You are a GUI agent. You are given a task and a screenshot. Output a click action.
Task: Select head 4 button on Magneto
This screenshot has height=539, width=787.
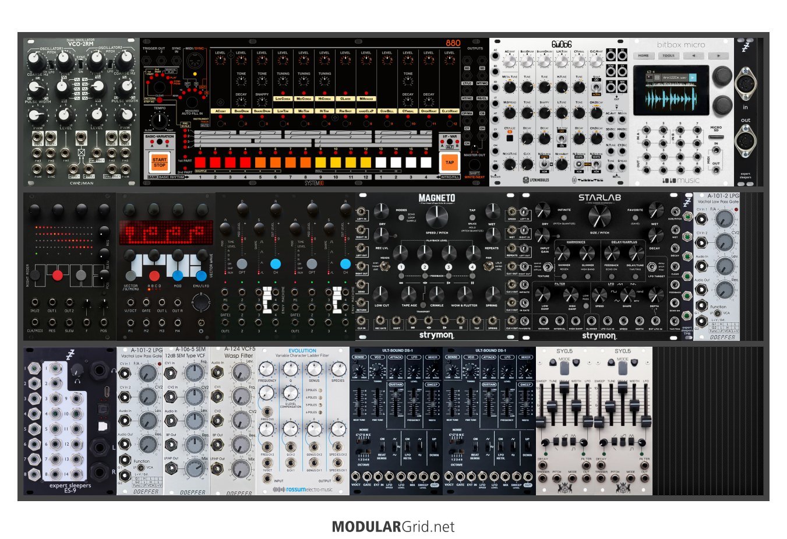(x=472, y=267)
